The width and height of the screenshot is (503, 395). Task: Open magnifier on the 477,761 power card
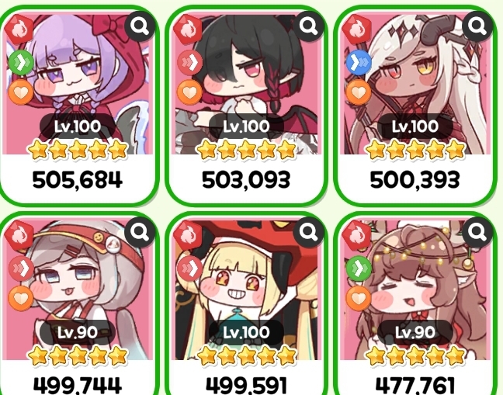[x=477, y=232]
